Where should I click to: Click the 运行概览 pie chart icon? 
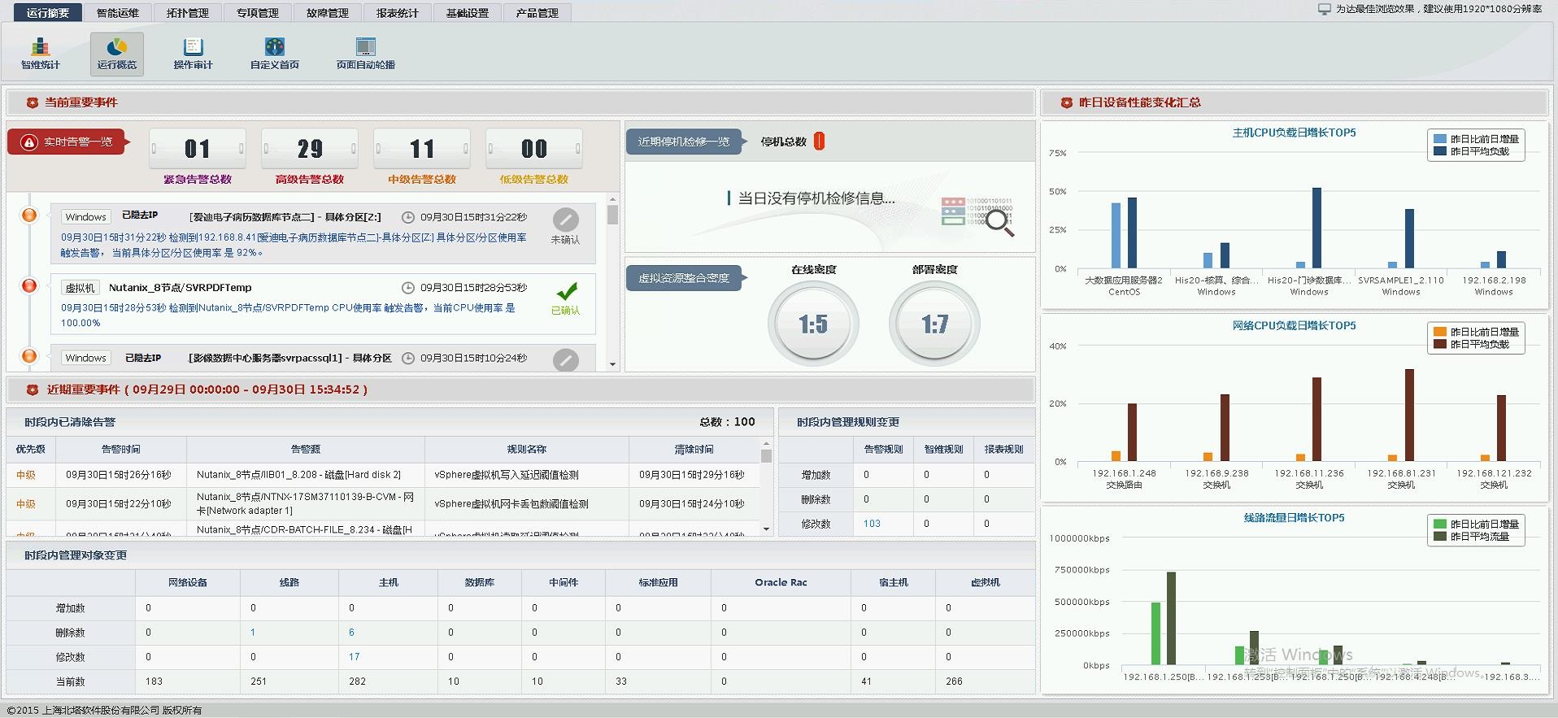coord(117,48)
